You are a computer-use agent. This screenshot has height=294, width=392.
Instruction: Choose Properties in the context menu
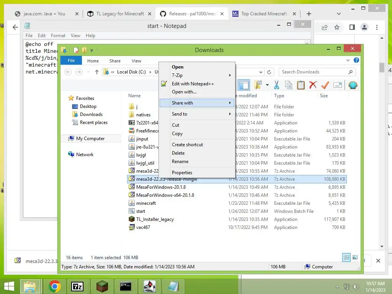[197, 173]
